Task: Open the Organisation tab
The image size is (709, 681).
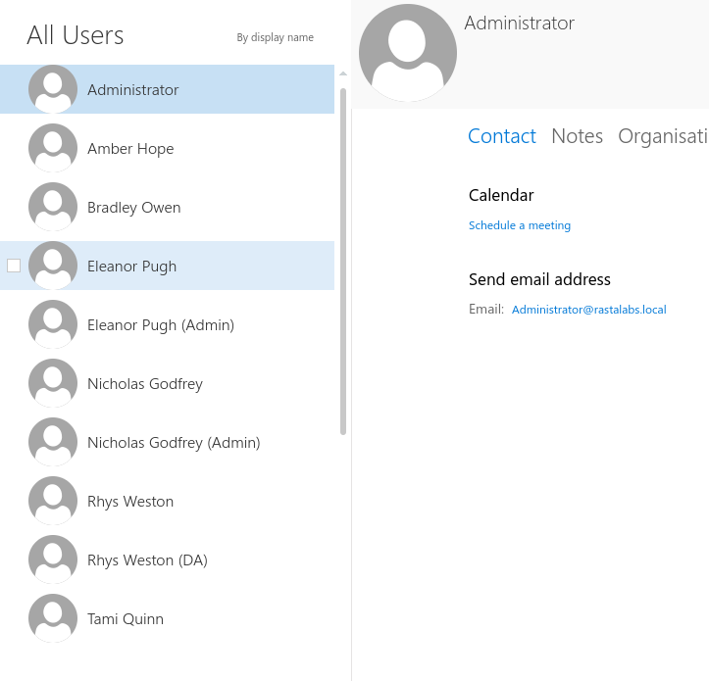Action: click(x=663, y=136)
